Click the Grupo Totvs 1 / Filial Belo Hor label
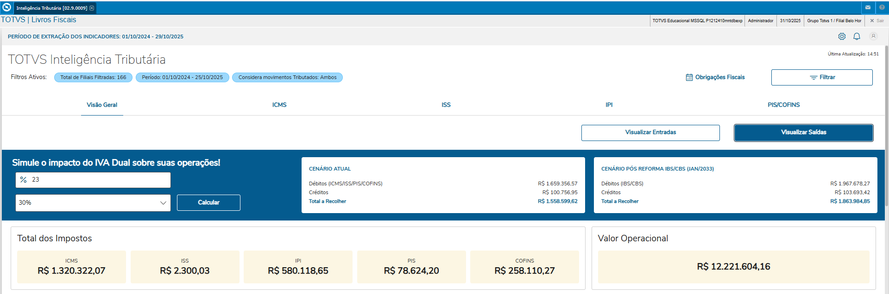 (834, 21)
